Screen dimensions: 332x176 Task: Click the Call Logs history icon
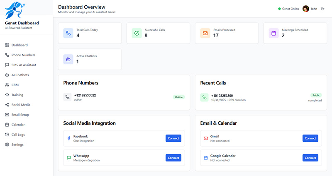(7, 135)
